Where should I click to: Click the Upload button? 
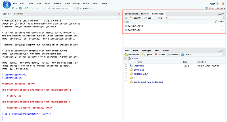147,55
